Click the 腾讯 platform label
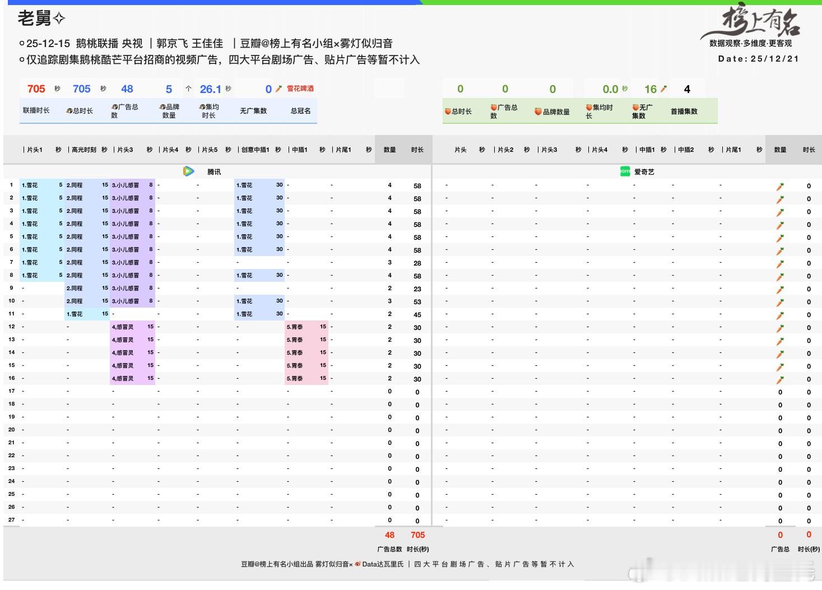The height and width of the screenshot is (590, 822). (214, 172)
